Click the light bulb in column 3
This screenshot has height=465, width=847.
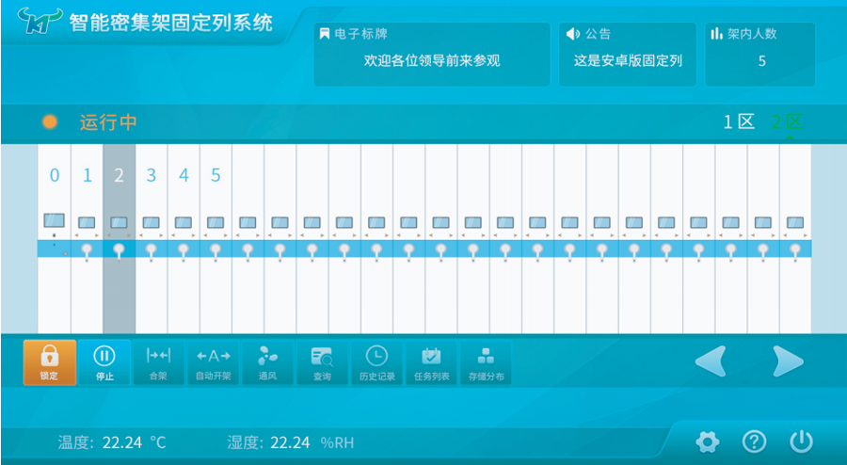click(152, 251)
